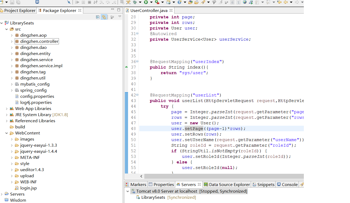The image size is (350, 203).
Task: Expand the JRE System Library node
Action: (x=7, y=115)
